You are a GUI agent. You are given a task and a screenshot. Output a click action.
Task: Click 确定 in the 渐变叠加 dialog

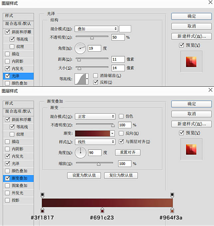pyautogui.click(x=191, y=104)
